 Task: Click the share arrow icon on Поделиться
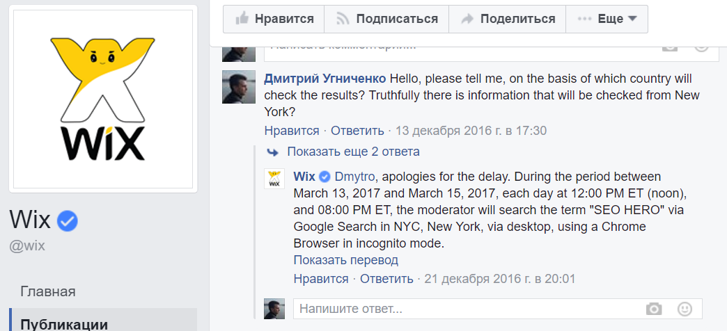point(467,19)
